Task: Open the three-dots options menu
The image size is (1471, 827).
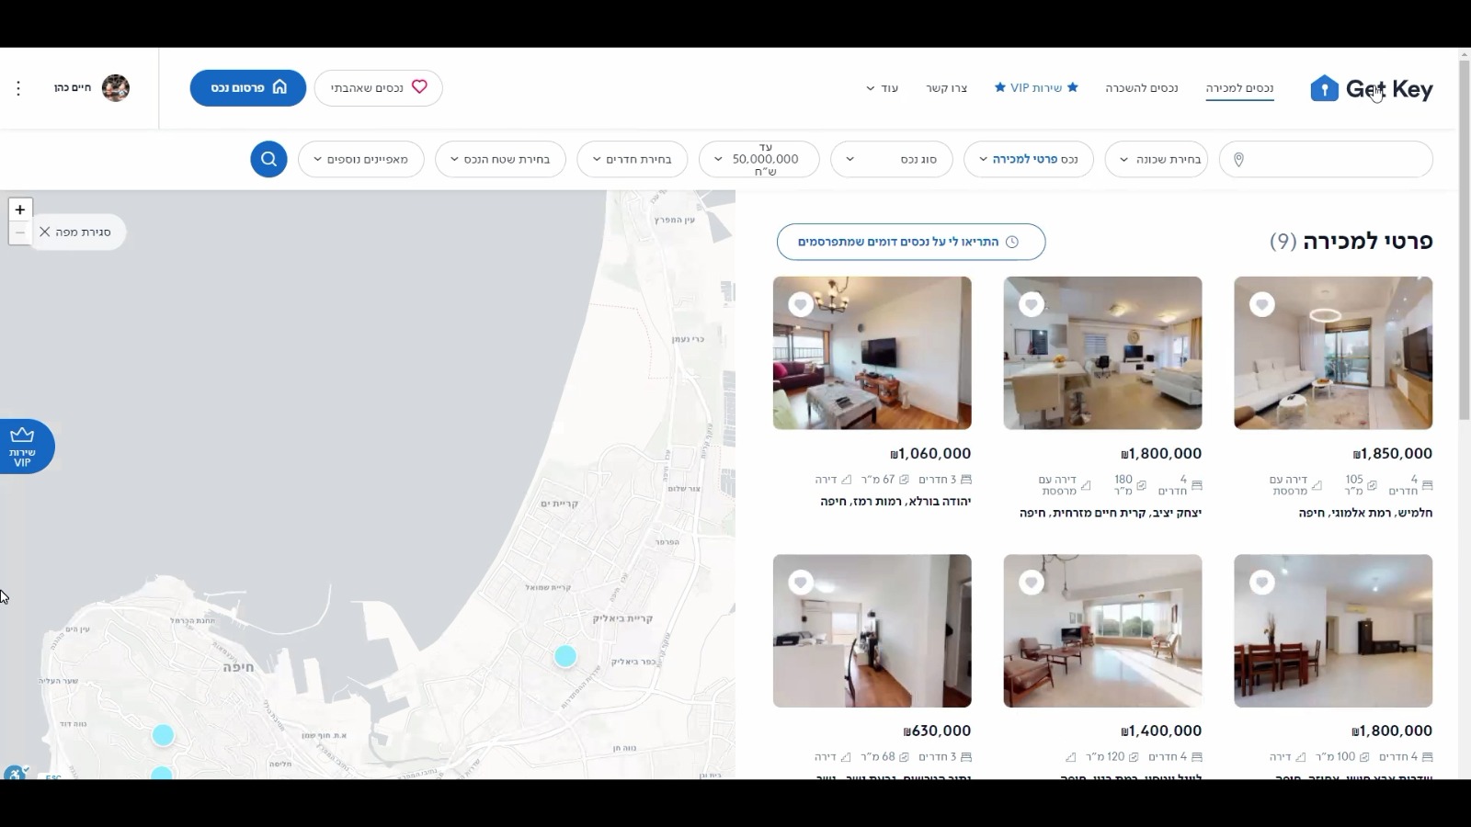Action: click(x=18, y=88)
